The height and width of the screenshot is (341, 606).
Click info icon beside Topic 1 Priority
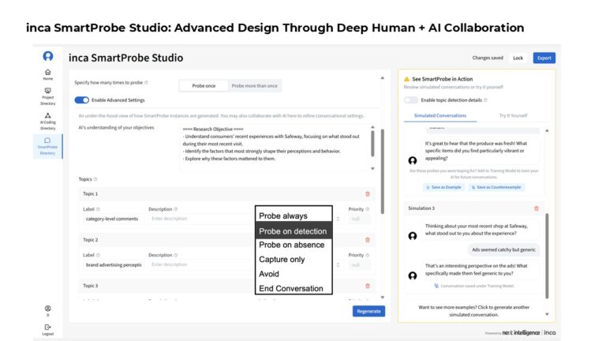click(368, 209)
